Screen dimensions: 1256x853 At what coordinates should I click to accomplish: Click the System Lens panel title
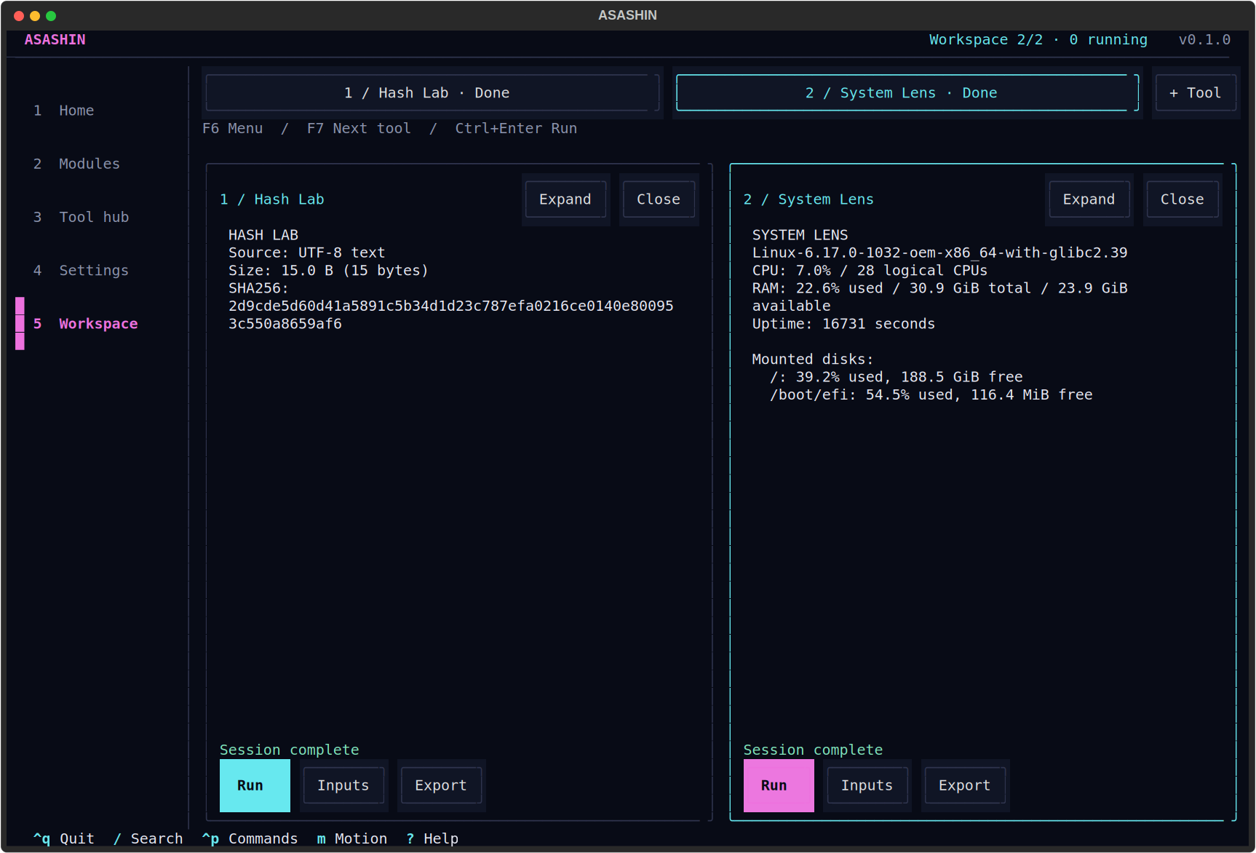pos(808,199)
